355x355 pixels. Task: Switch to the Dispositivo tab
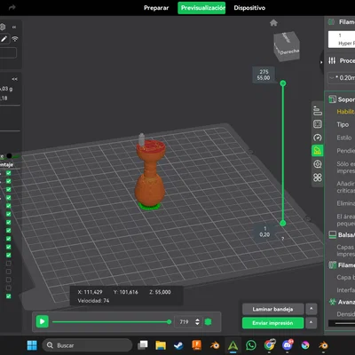249,8
